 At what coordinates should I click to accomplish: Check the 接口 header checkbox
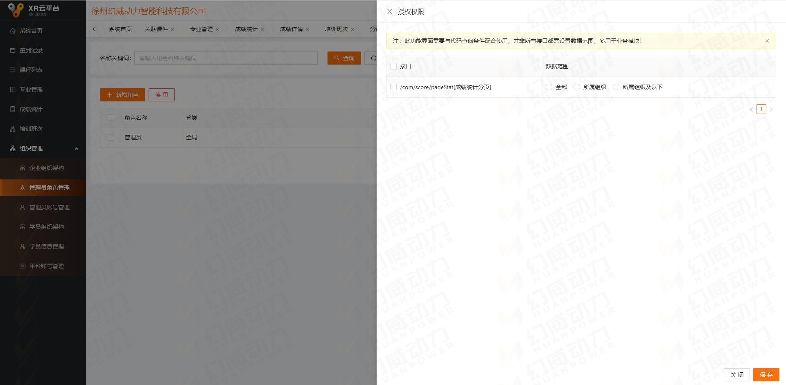pyautogui.click(x=393, y=66)
